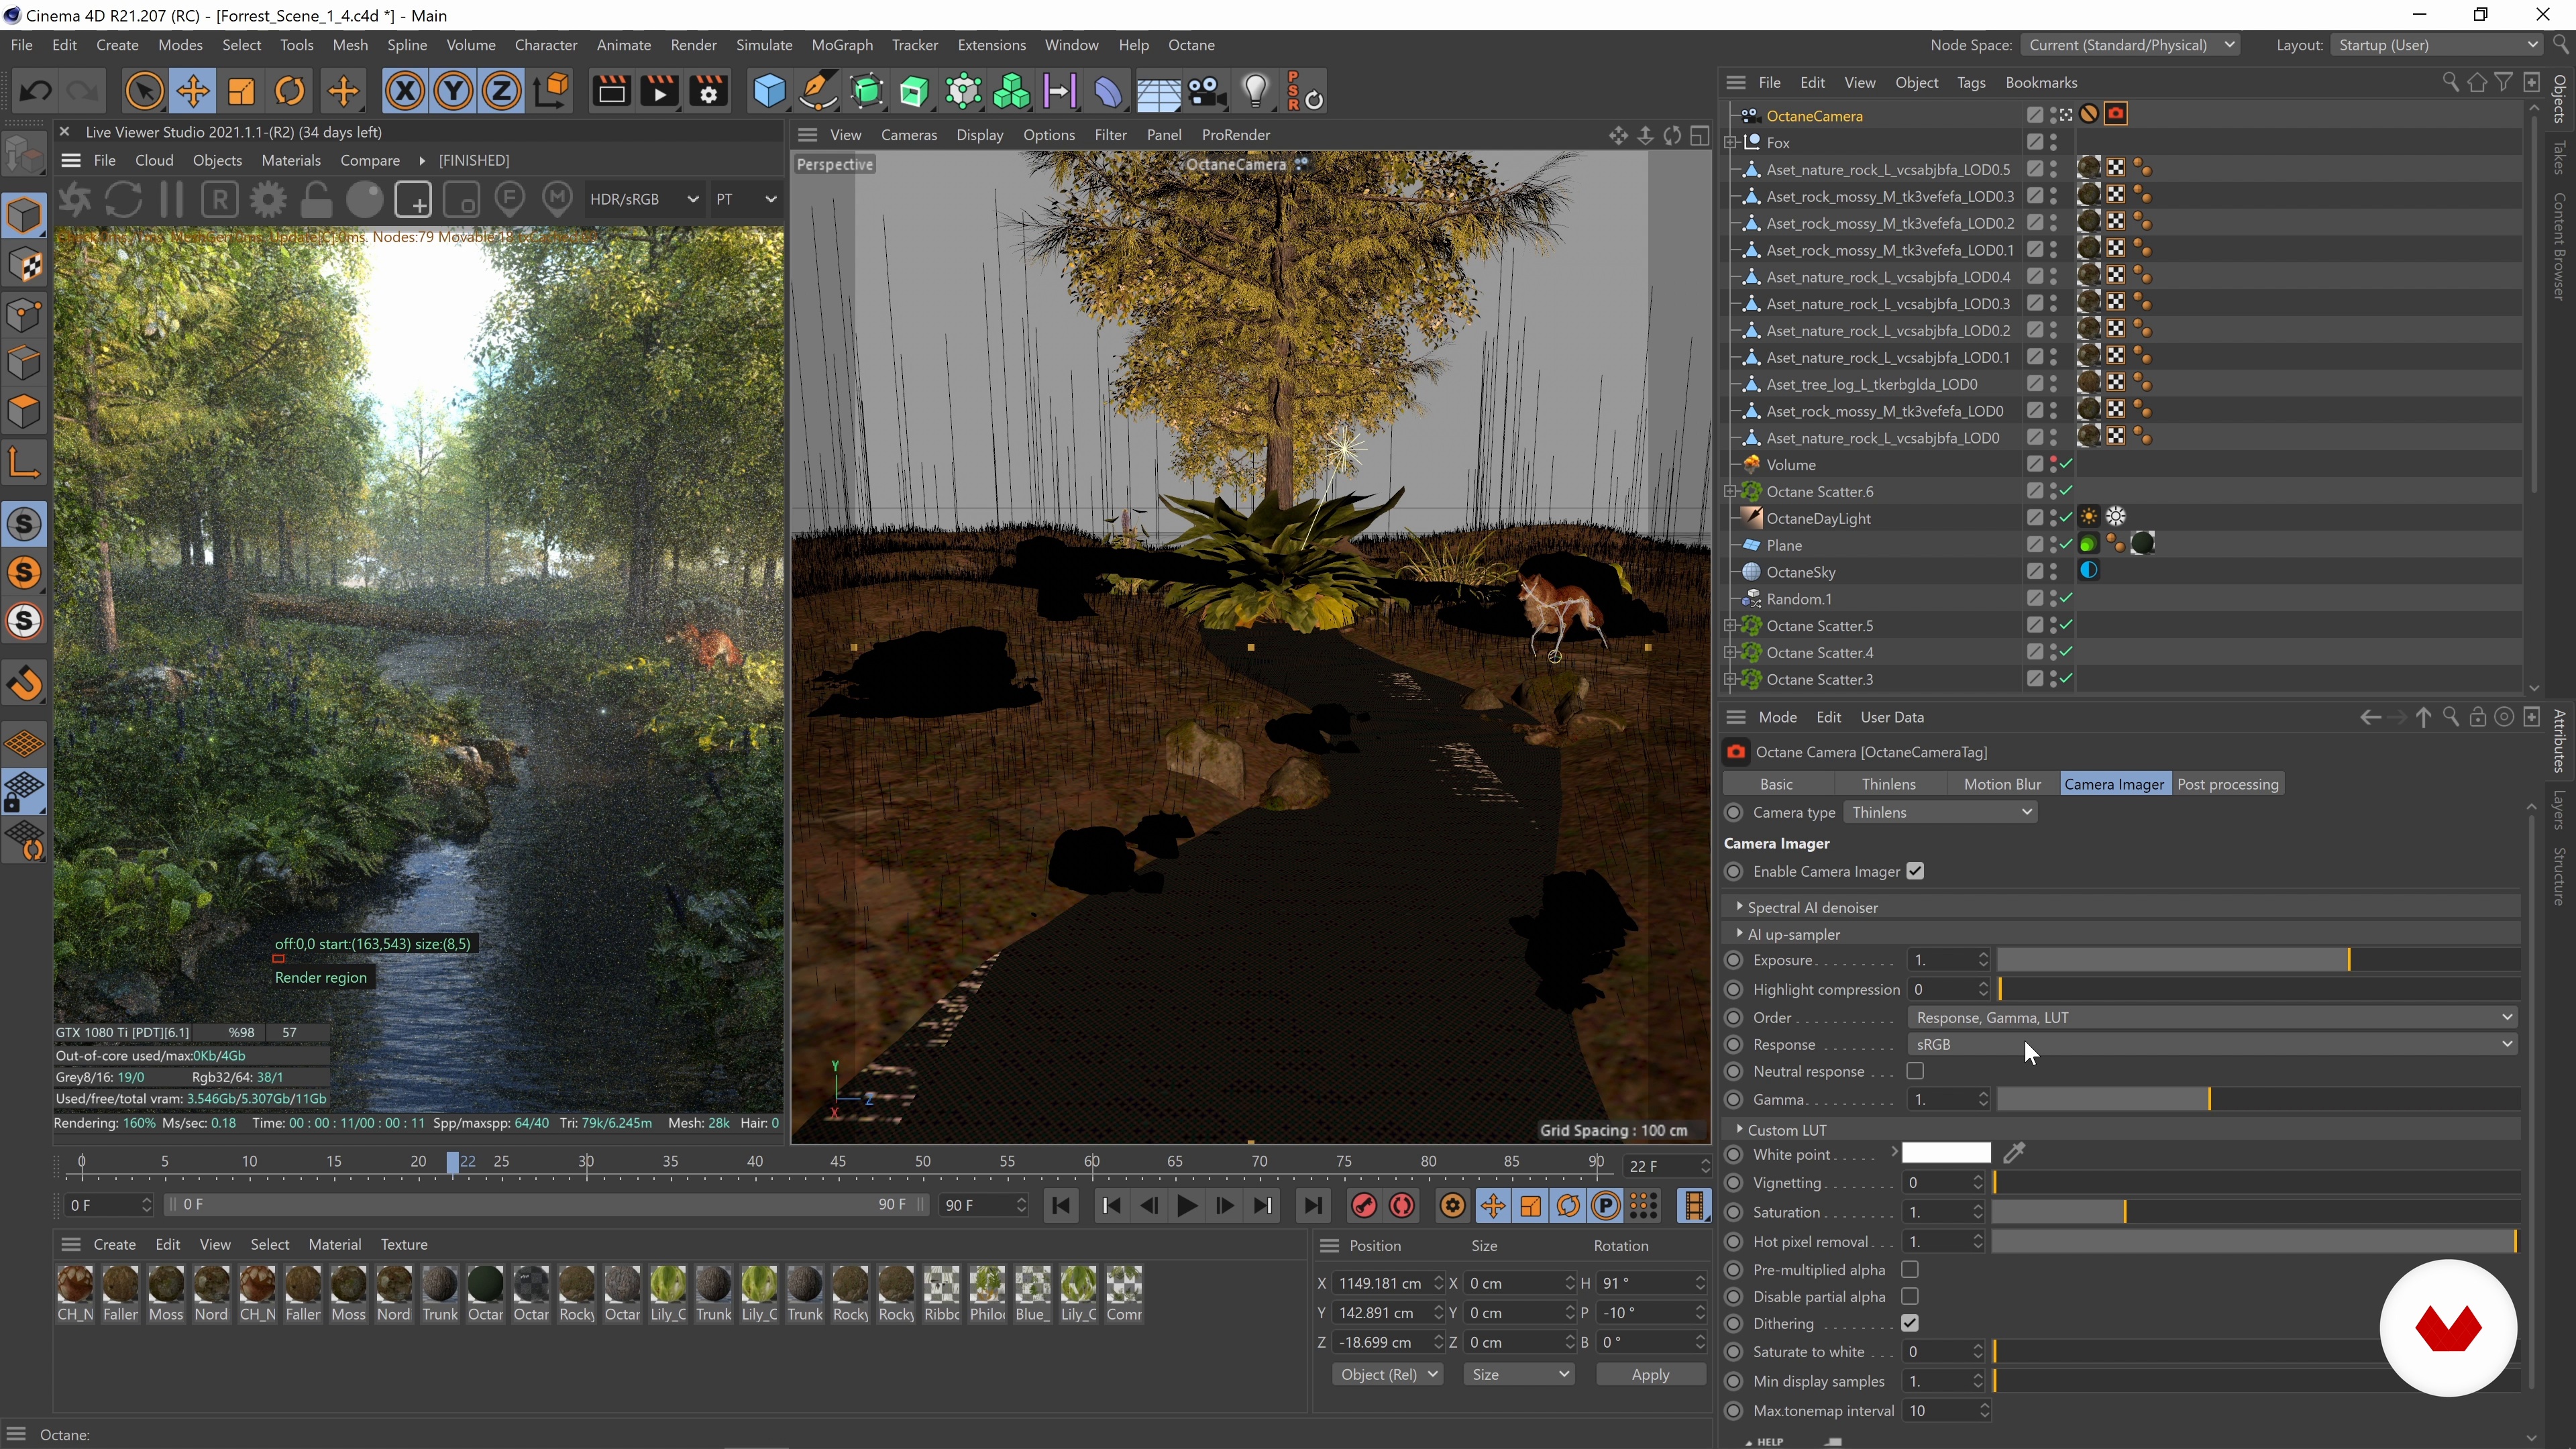The width and height of the screenshot is (2576, 1449).
Task: Enable Pre-multiplied alpha checkbox
Action: (x=1910, y=1269)
